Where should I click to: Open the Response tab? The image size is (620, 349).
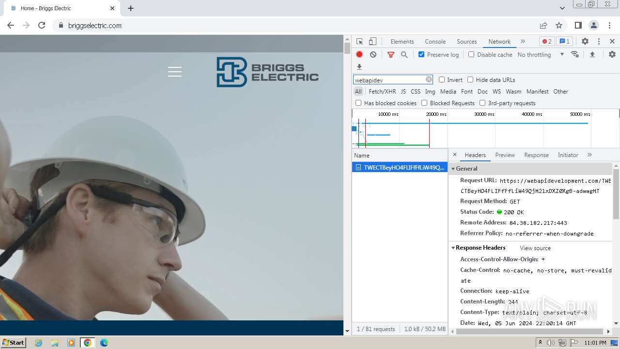pos(536,155)
